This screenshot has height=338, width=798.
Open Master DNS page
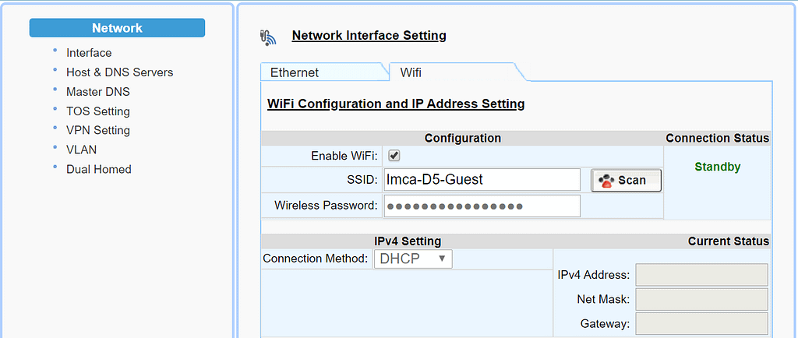(98, 92)
